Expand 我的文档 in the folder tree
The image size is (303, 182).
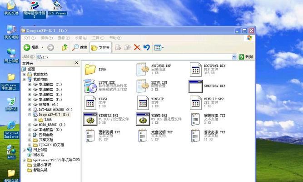pyautogui.click(x=24, y=74)
